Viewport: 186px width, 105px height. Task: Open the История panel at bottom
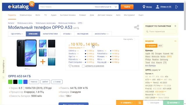click(x=173, y=103)
